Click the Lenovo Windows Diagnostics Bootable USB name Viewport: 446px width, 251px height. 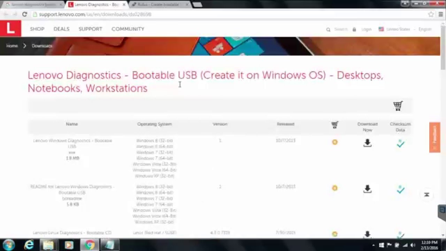[x=72, y=144]
